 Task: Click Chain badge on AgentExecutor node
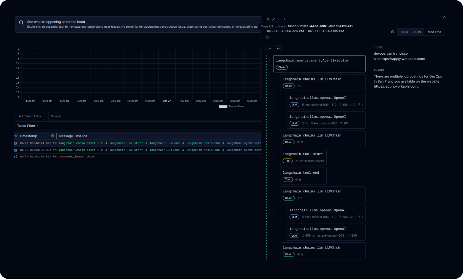[x=282, y=67]
